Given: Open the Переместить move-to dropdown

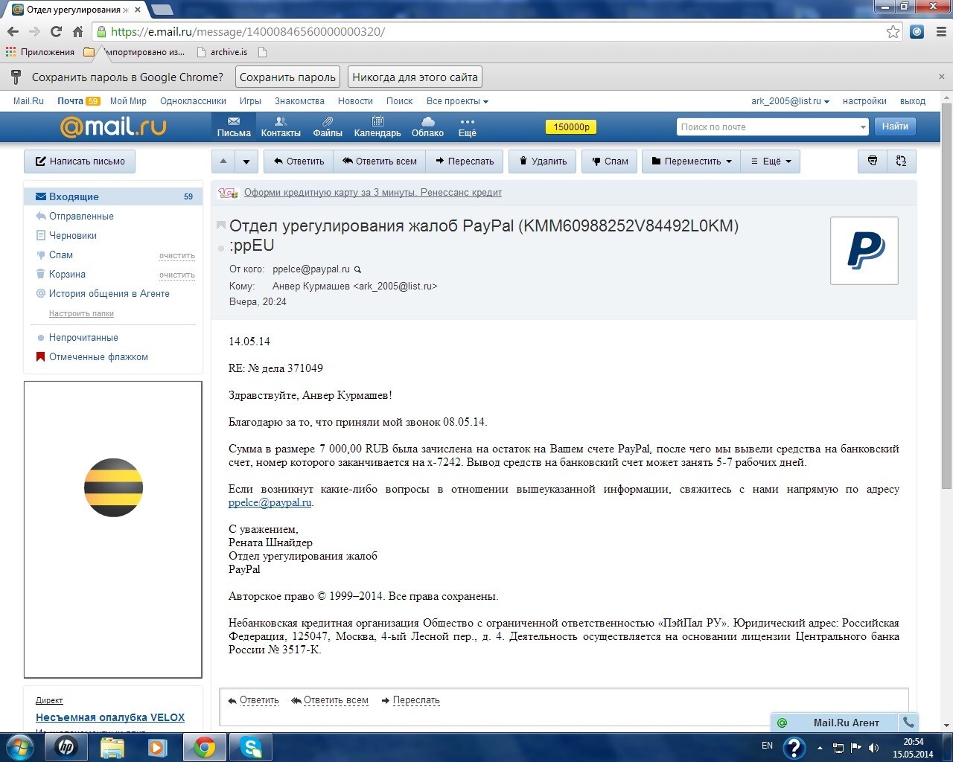Looking at the screenshot, I should 692,161.
